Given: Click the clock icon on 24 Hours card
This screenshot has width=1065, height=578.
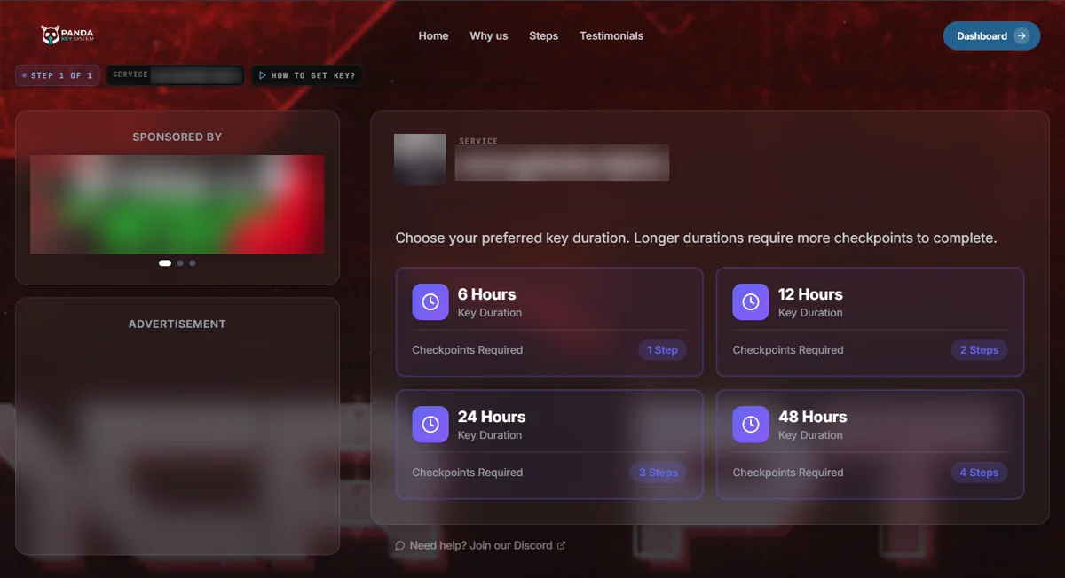Looking at the screenshot, I should coord(430,425).
